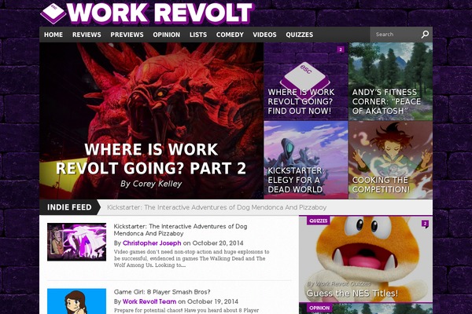This screenshot has height=314, width=472.
Task: Open the Home menu item
Action: 53,35
